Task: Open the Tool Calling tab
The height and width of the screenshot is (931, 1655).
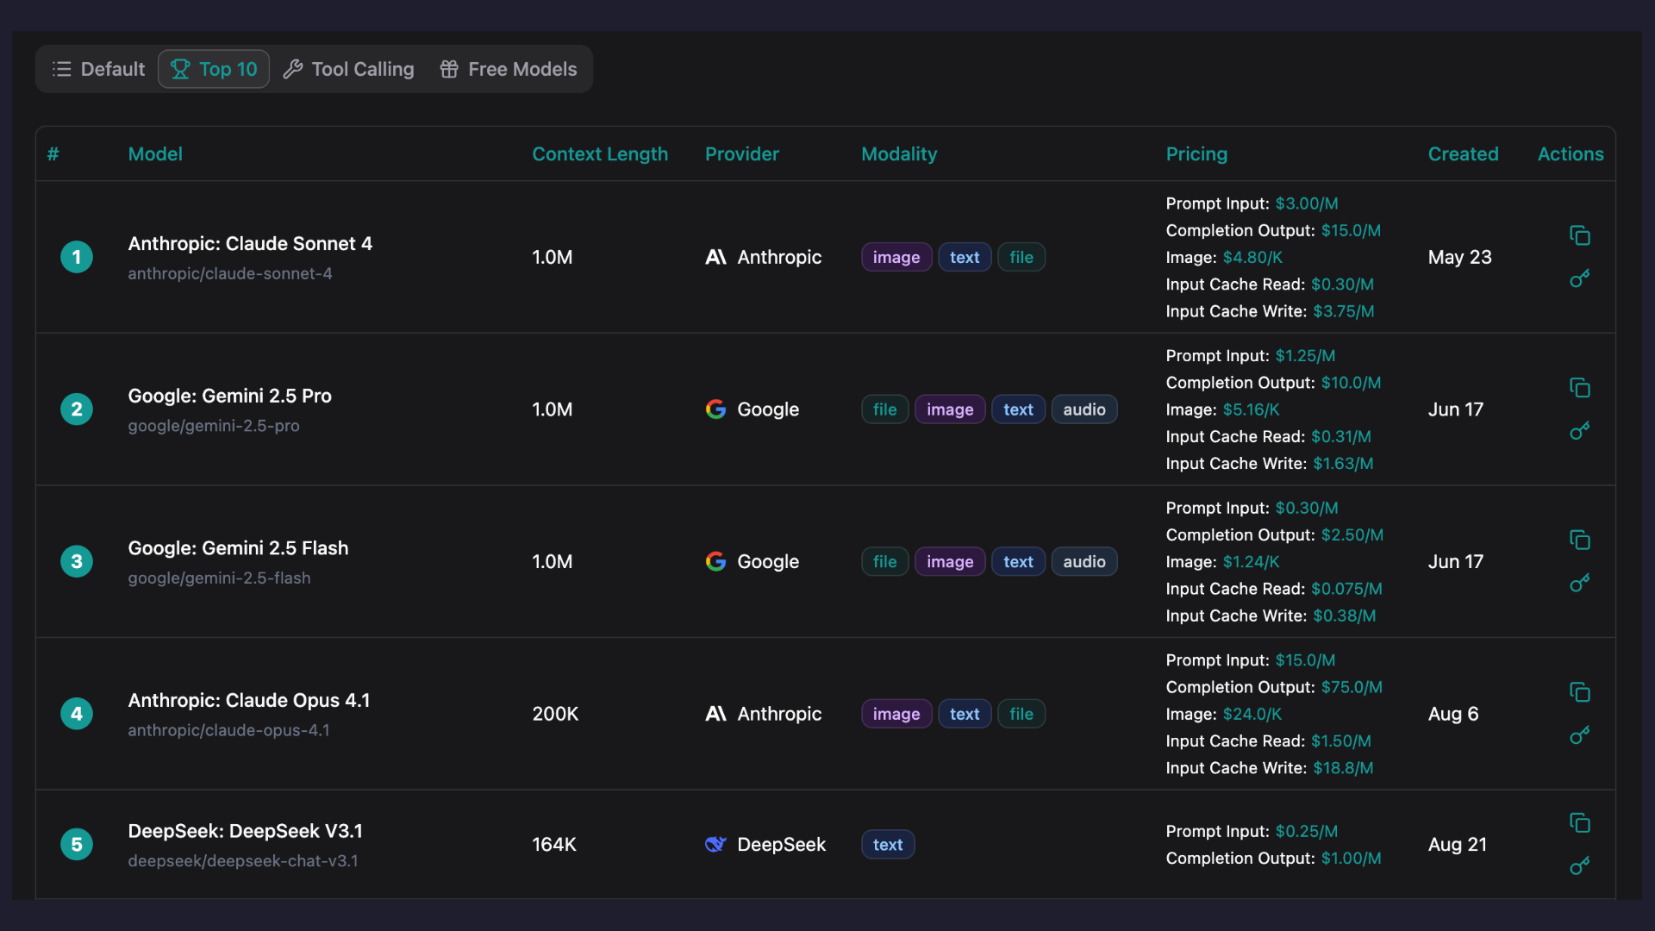Action: (349, 69)
